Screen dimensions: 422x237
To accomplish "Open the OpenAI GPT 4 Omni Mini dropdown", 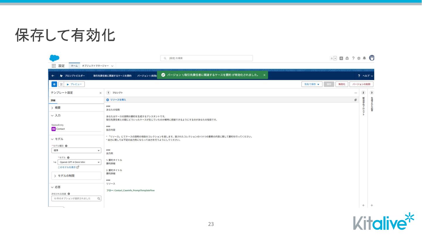I will click(79, 162).
